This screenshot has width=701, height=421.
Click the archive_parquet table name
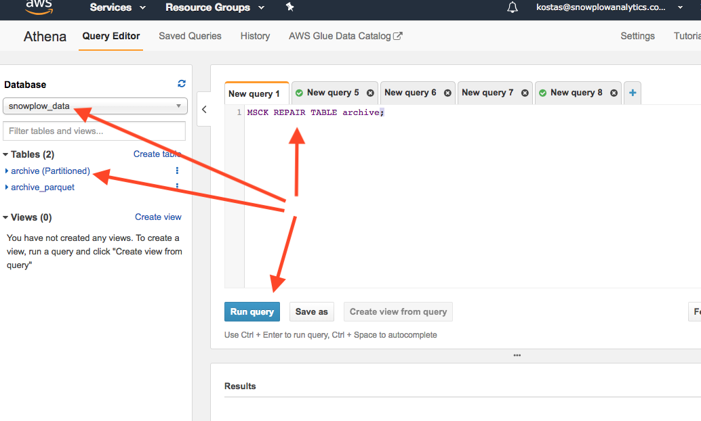pos(43,187)
